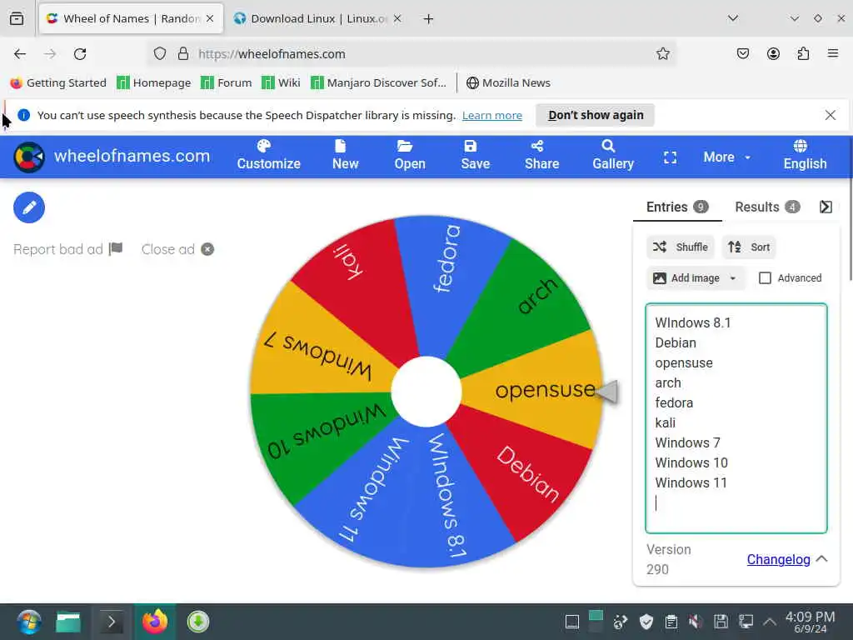
Task: Close the Download Linux tab
Action: (397, 18)
